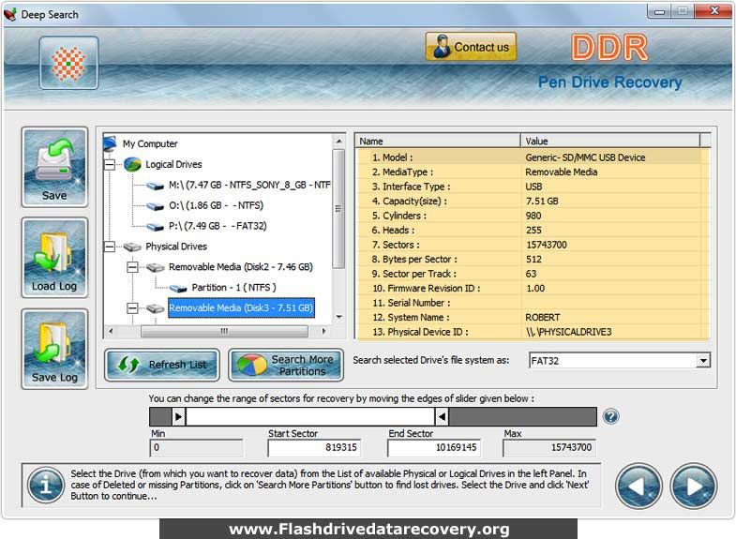
Task: Click the tree scroll down arrow
Action: (x=338, y=317)
